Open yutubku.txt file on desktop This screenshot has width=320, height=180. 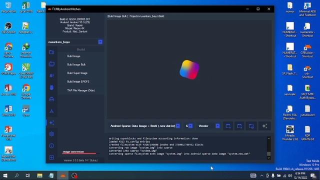coord(307,111)
